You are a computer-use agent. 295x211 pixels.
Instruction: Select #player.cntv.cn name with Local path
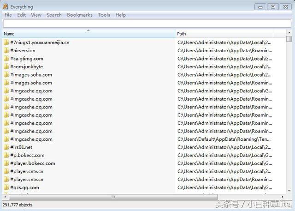[27, 171]
